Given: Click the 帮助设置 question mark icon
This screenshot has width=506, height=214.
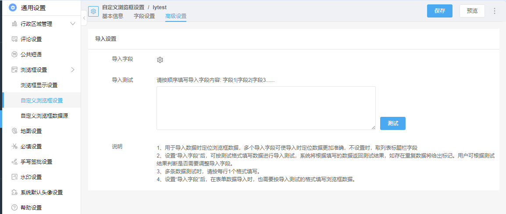Looking at the screenshot, I should coord(14,207).
